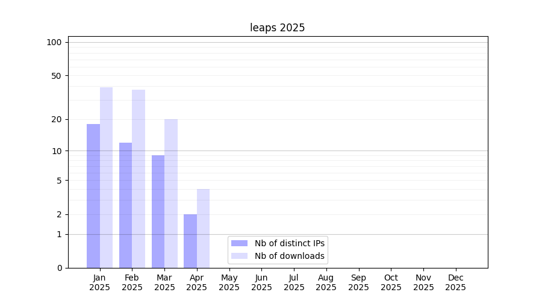Select the 'Nb of downloads' legend label
Viewport: 542px width, 301px height.
coord(290,256)
